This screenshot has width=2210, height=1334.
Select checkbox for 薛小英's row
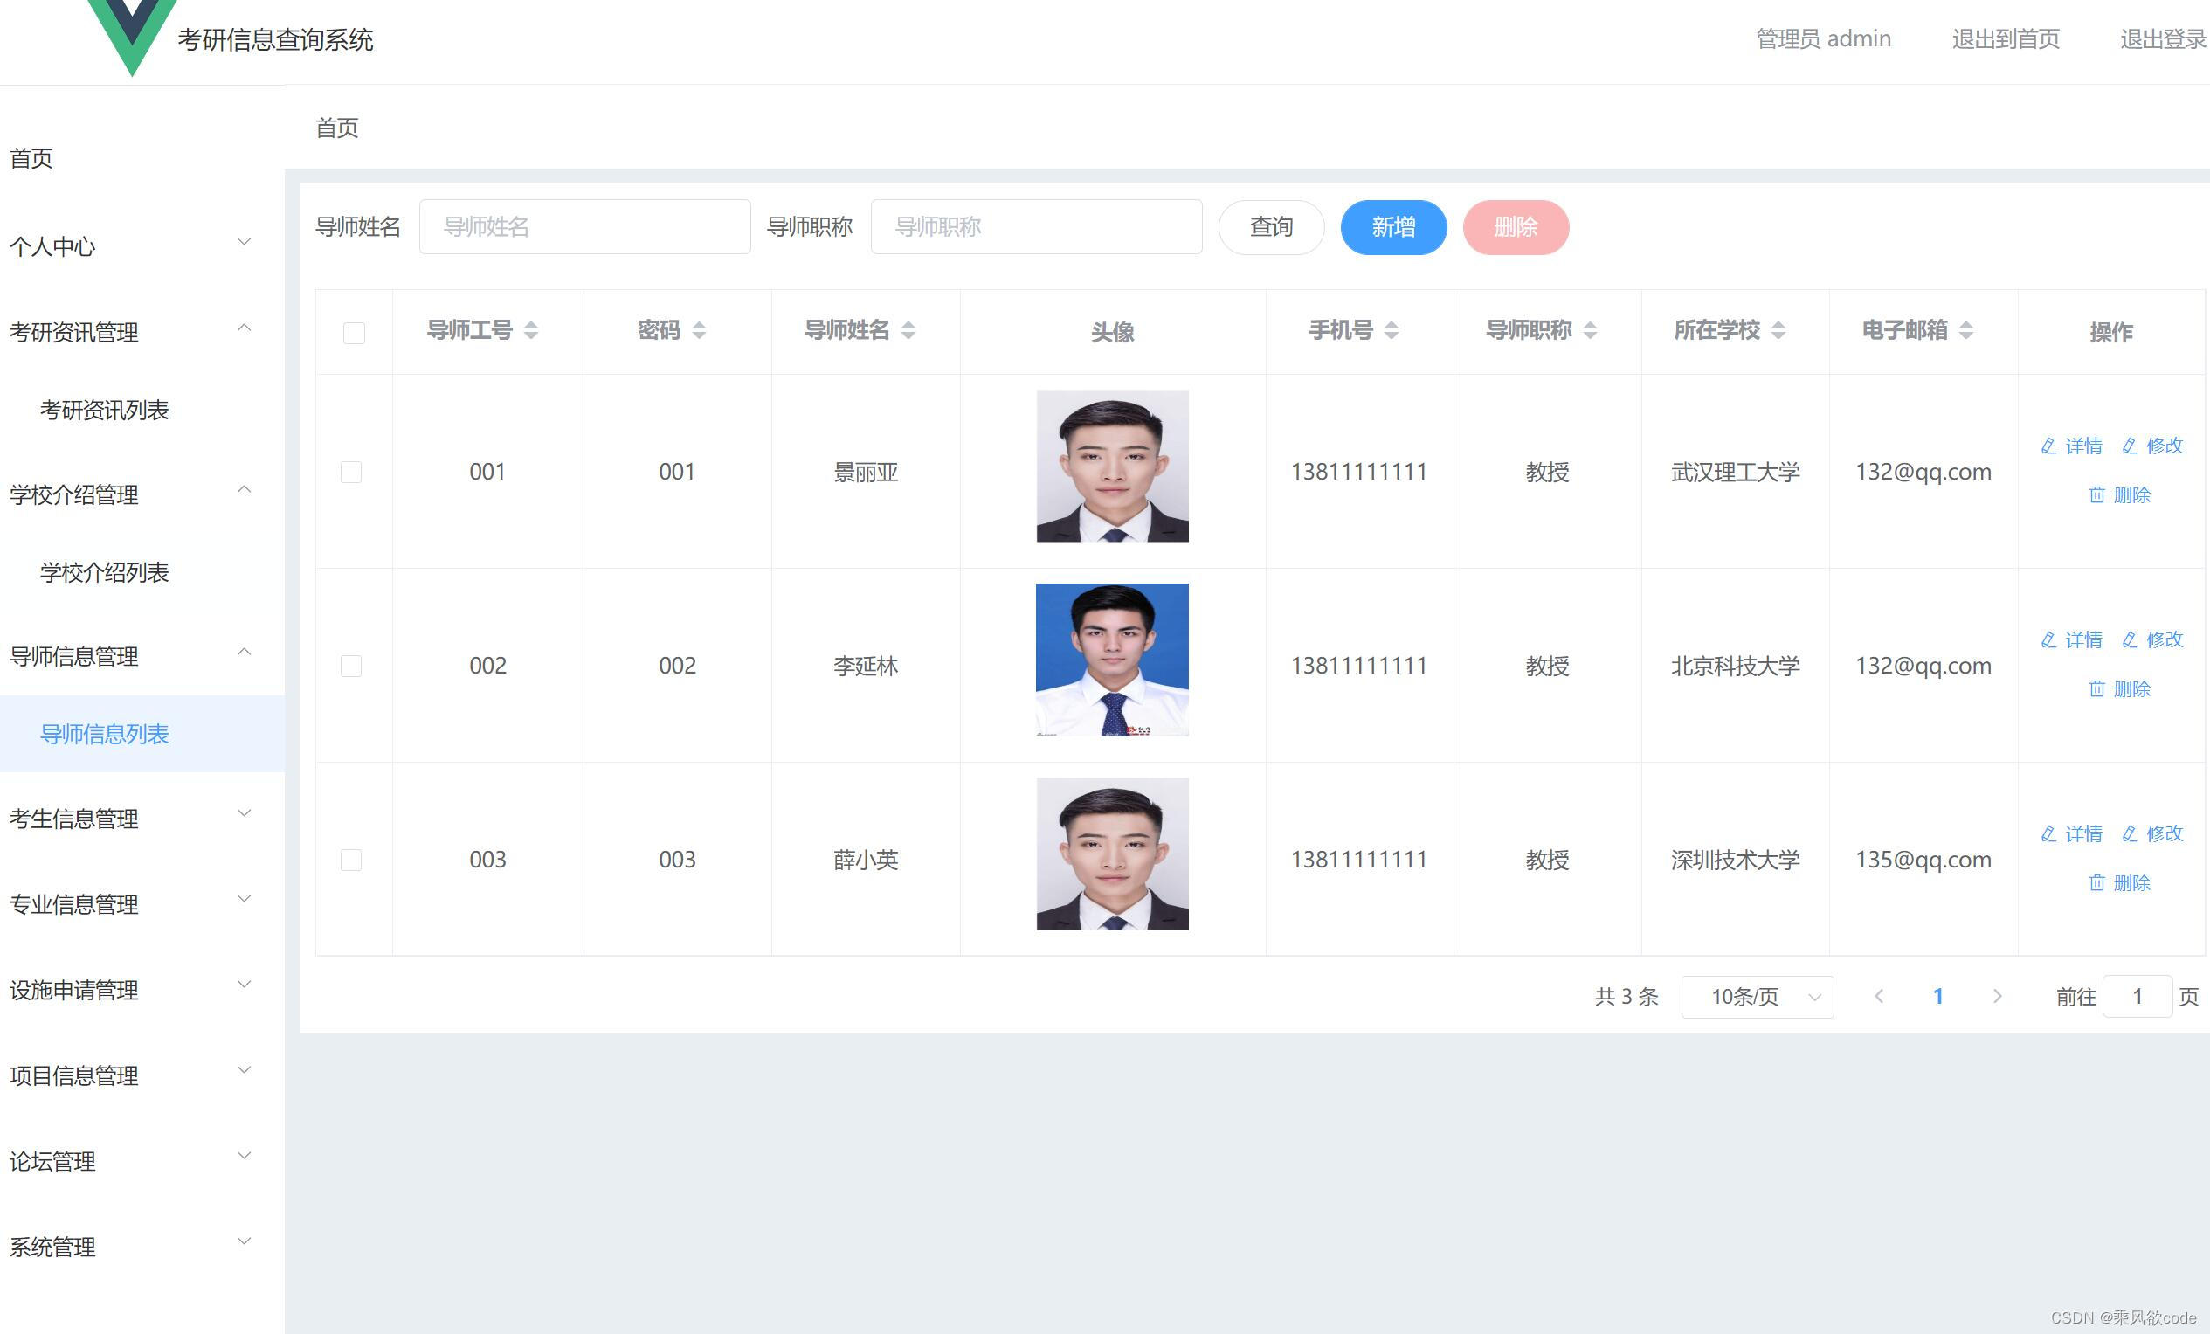[x=350, y=860]
